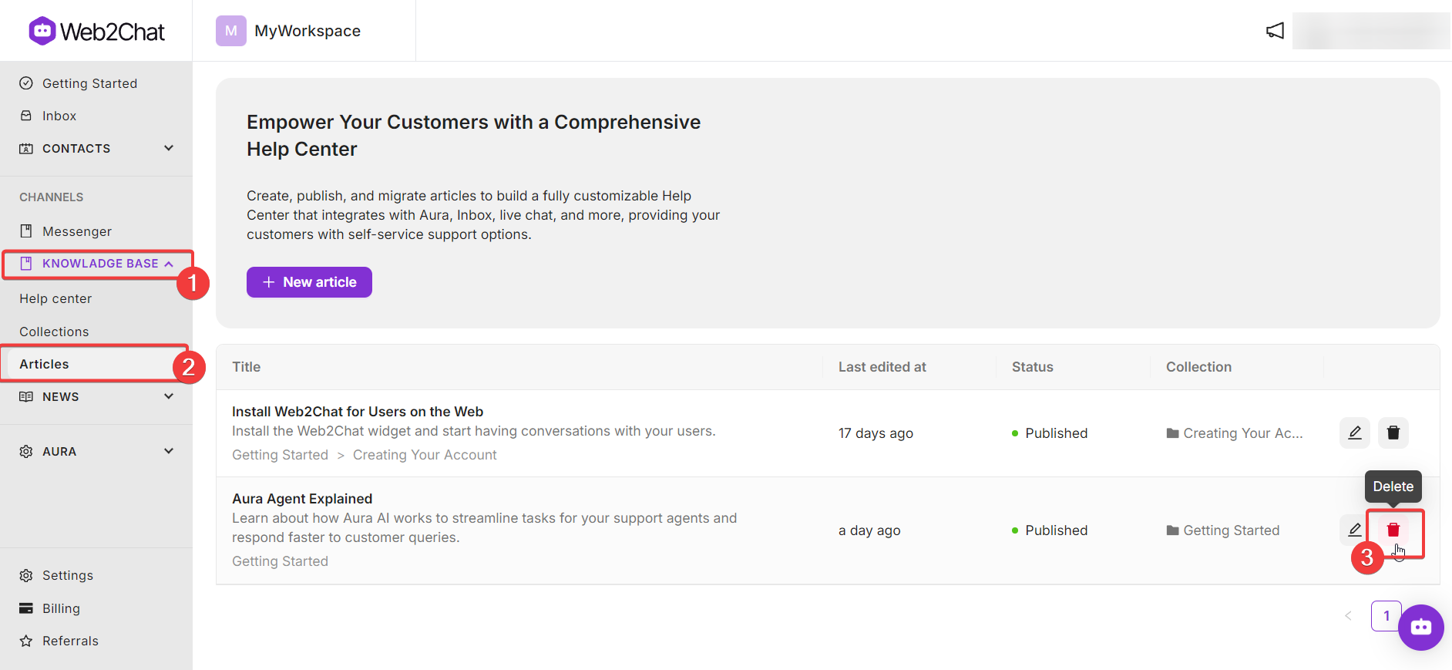Click the Title column header
The height and width of the screenshot is (670, 1452).
pos(247,367)
